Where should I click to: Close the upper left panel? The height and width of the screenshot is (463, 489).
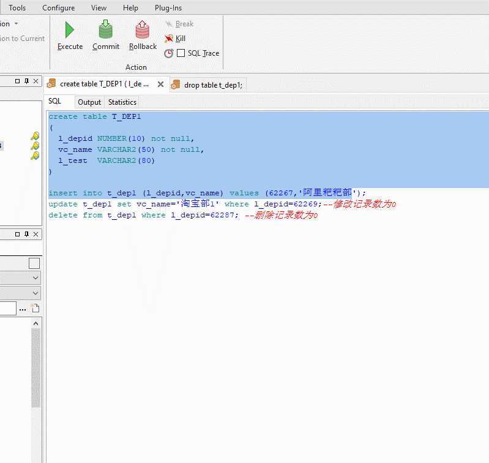(36, 81)
